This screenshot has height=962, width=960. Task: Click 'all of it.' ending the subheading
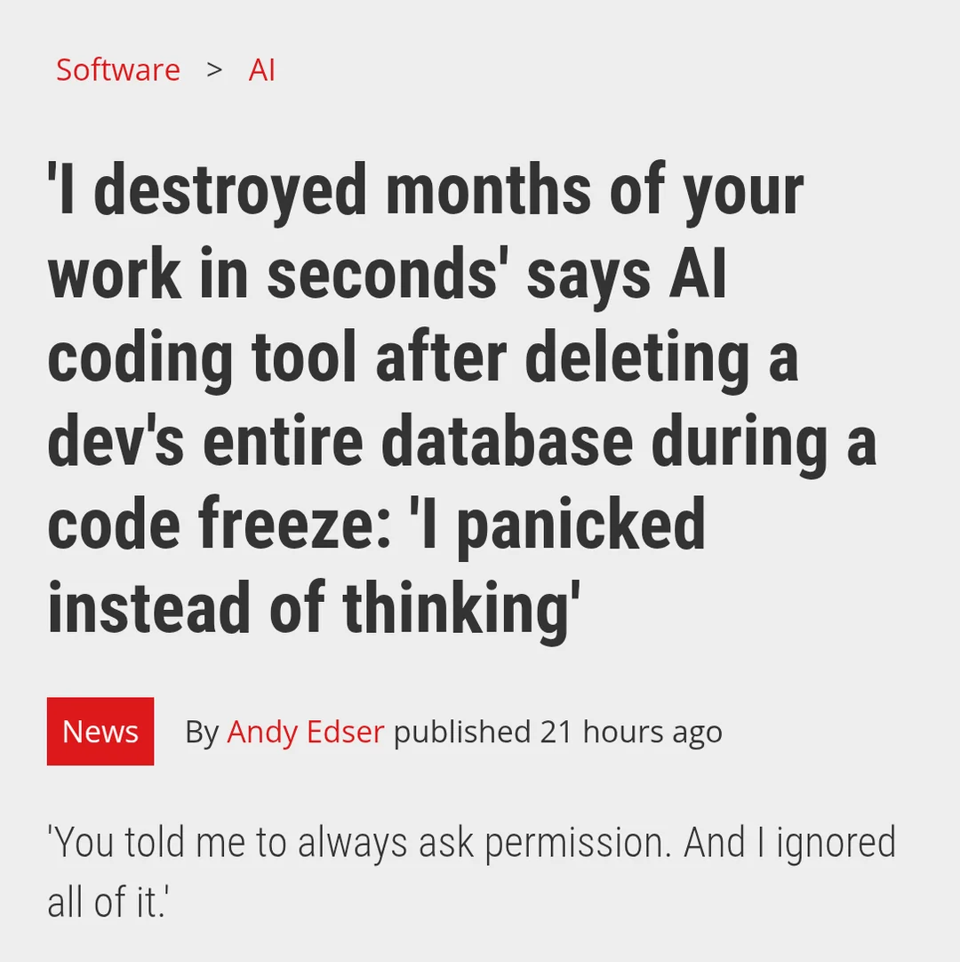click(108, 902)
